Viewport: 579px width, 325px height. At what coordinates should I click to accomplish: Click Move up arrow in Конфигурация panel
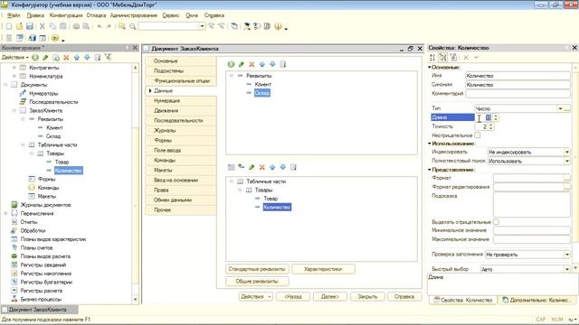pyautogui.click(x=76, y=58)
